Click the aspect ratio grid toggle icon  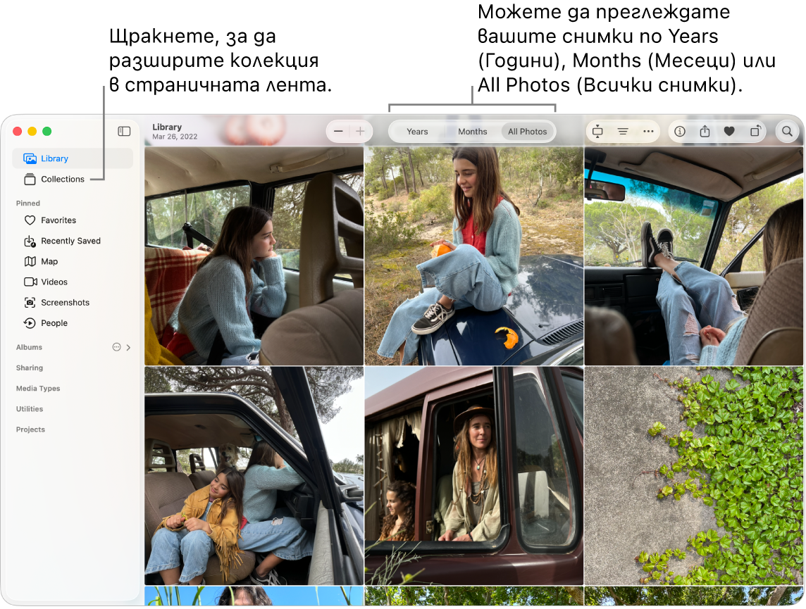[597, 132]
